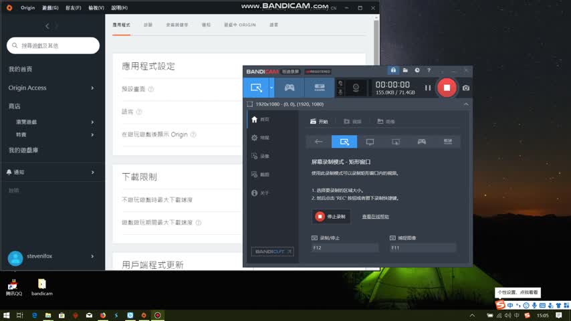Open the Origin menu
Image resolution: width=571 pixels, height=321 pixels.
27,7
